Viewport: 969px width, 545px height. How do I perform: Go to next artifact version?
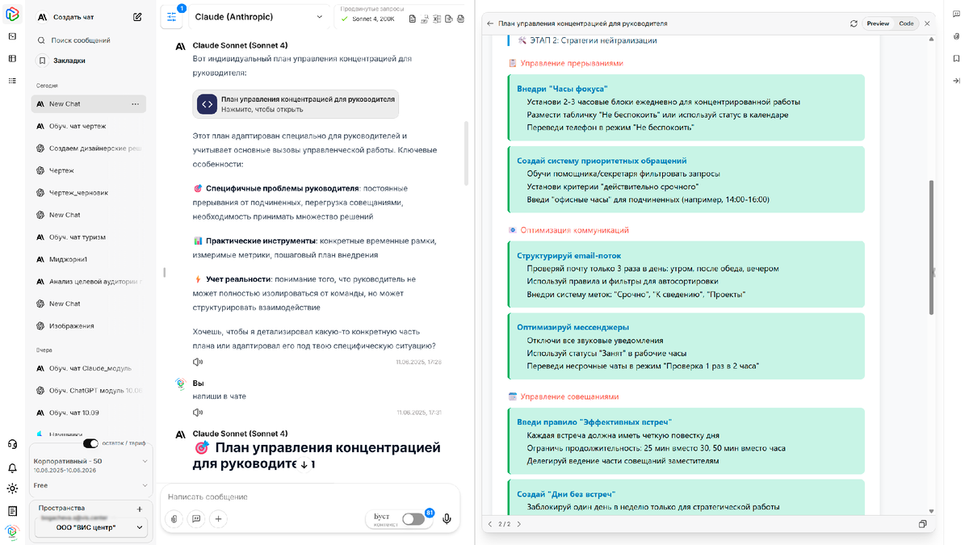click(x=519, y=524)
